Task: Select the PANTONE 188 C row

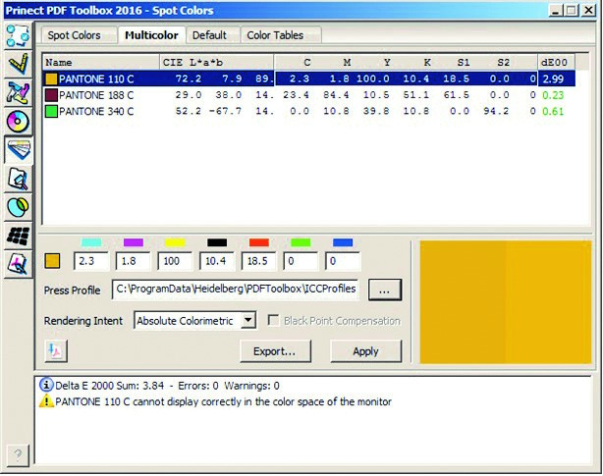Action: coord(309,95)
